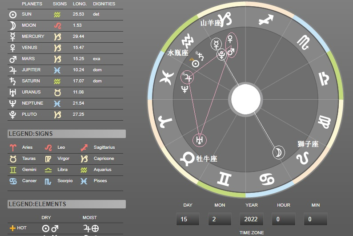Click the DAY input field showing 15
This screenshot has width=353, height=236.
click(x=188, y=219)
